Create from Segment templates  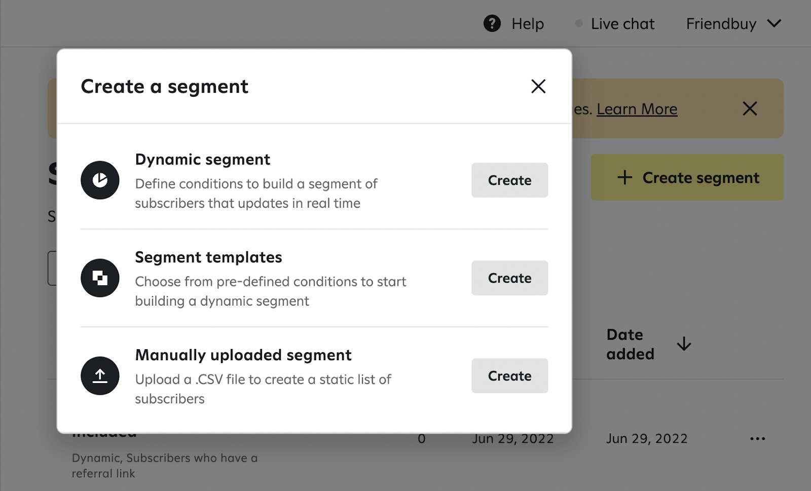click(509, 278)
